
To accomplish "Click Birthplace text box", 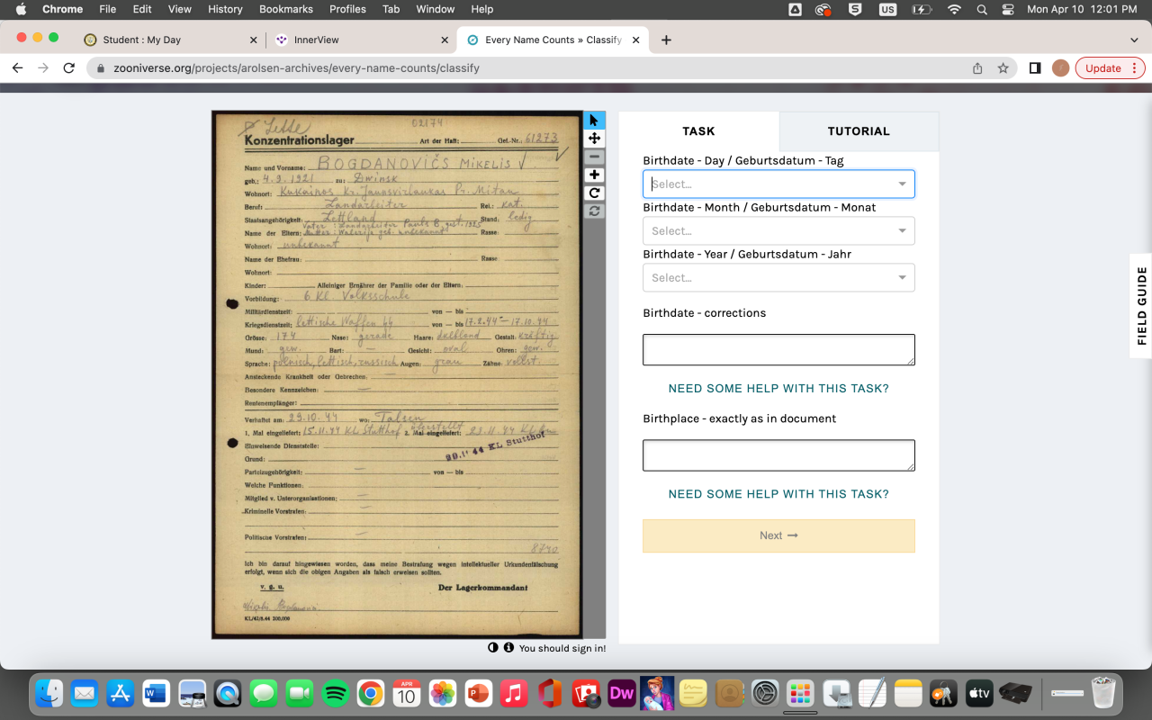I will [778, 454].
